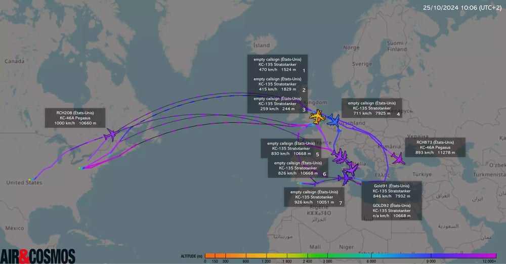506x264 pixels.
Task: Click the orange end of altitude scale
Action: click(210, 255)
